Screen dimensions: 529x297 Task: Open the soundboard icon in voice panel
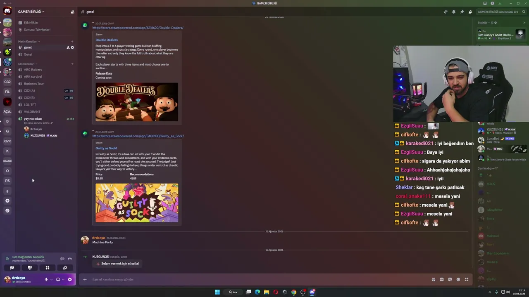click(x=65, y=268)
